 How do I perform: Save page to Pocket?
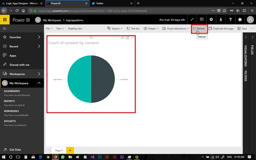pos(219,11)
